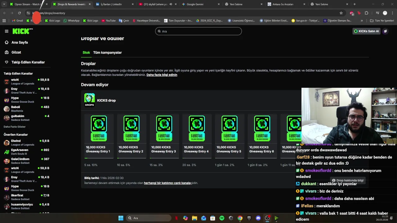Click the KICKS drop campaign icon
The height and width of the screenshot is (223, 397).
click(x=89, y=100)
